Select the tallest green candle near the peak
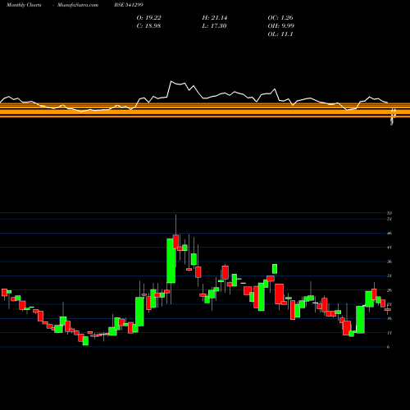410x410 pixels. pyautogui.click(x=171, y=261)
